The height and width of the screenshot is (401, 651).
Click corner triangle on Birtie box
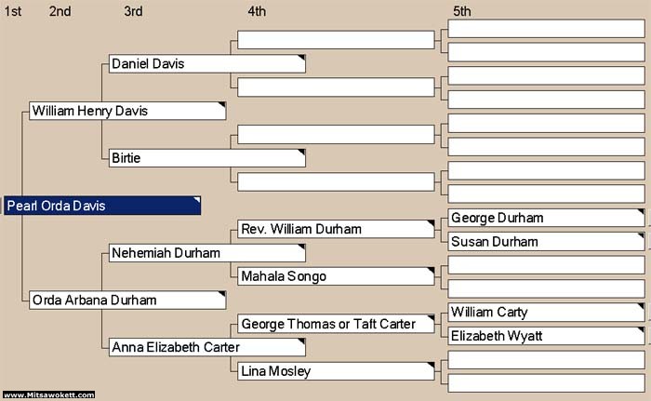point(301,153)
